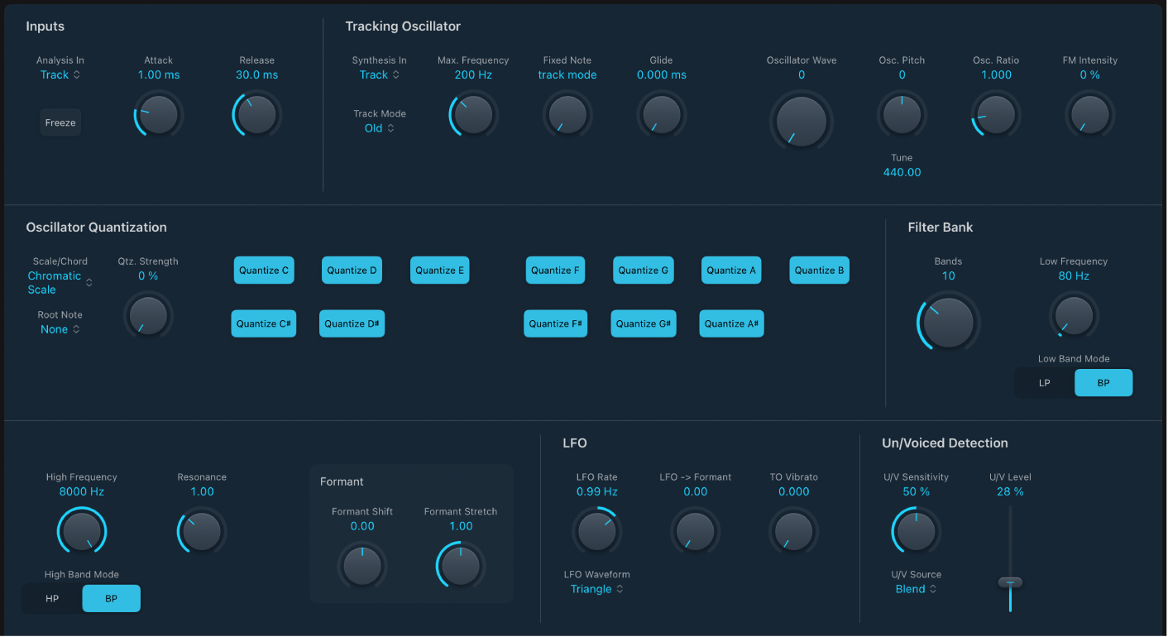Open the LFO Waveform Triangle dropdown

596,588
